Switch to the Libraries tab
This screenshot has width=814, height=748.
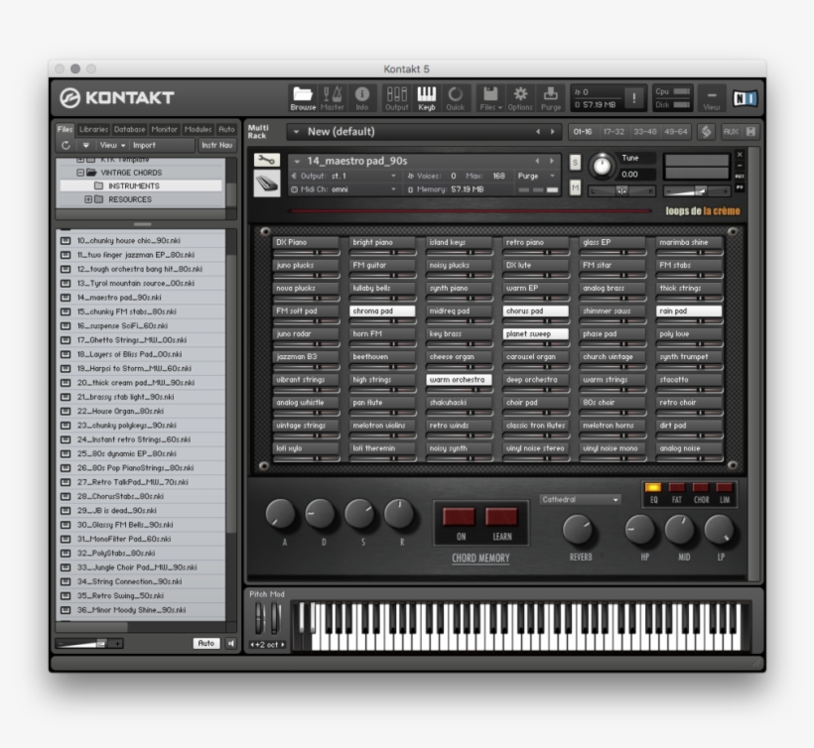tap(93, 129)
